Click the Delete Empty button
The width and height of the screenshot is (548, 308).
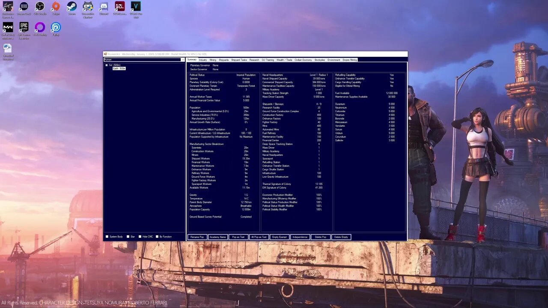pyautogui.click(x=341, y=237)
